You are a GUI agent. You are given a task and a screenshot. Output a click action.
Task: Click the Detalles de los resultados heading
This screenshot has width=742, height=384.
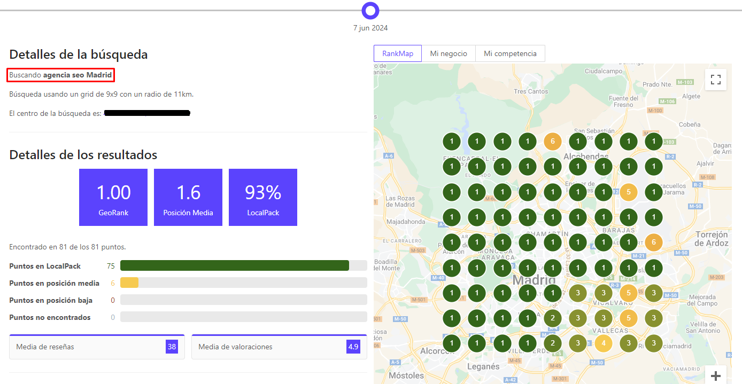click(83, 155)
